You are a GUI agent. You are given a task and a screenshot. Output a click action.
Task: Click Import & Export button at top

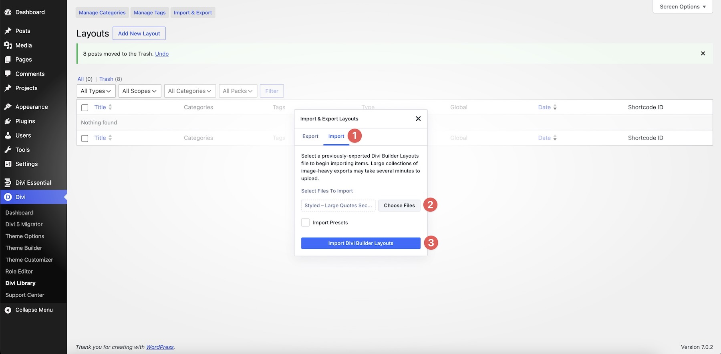(x=193, y=12)
